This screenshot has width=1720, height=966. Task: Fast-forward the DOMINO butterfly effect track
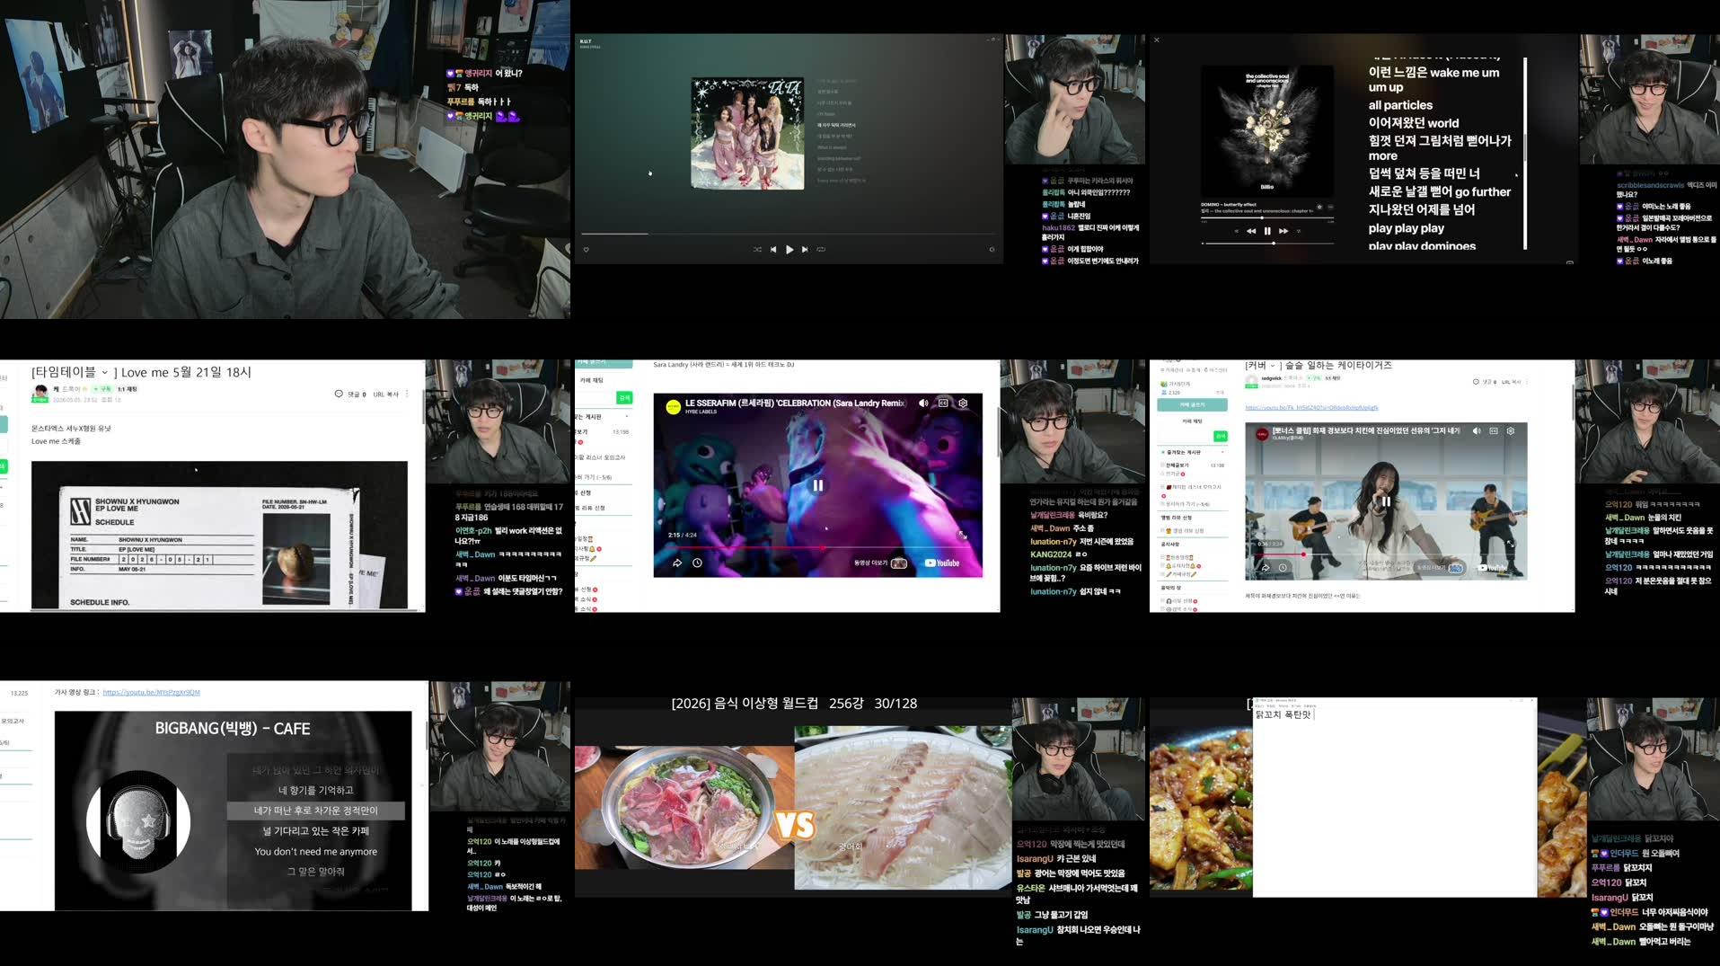coord(1283,231)
